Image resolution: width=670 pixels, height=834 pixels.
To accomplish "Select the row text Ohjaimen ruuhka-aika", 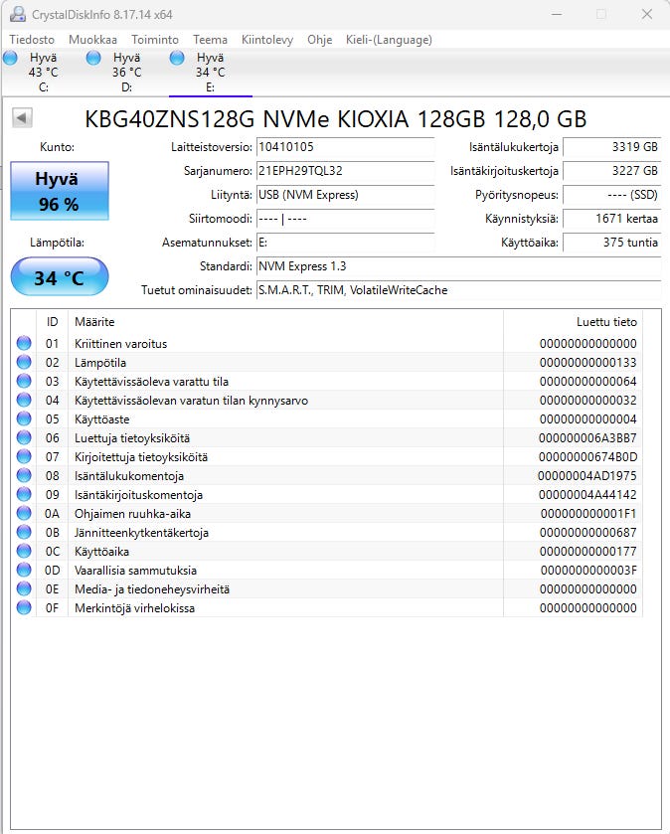I will coord(132,514).
